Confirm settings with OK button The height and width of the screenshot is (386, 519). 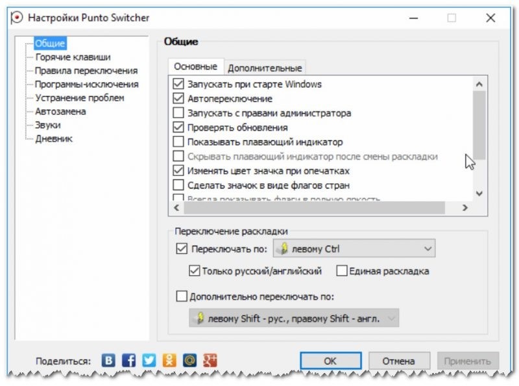(331, 361)
